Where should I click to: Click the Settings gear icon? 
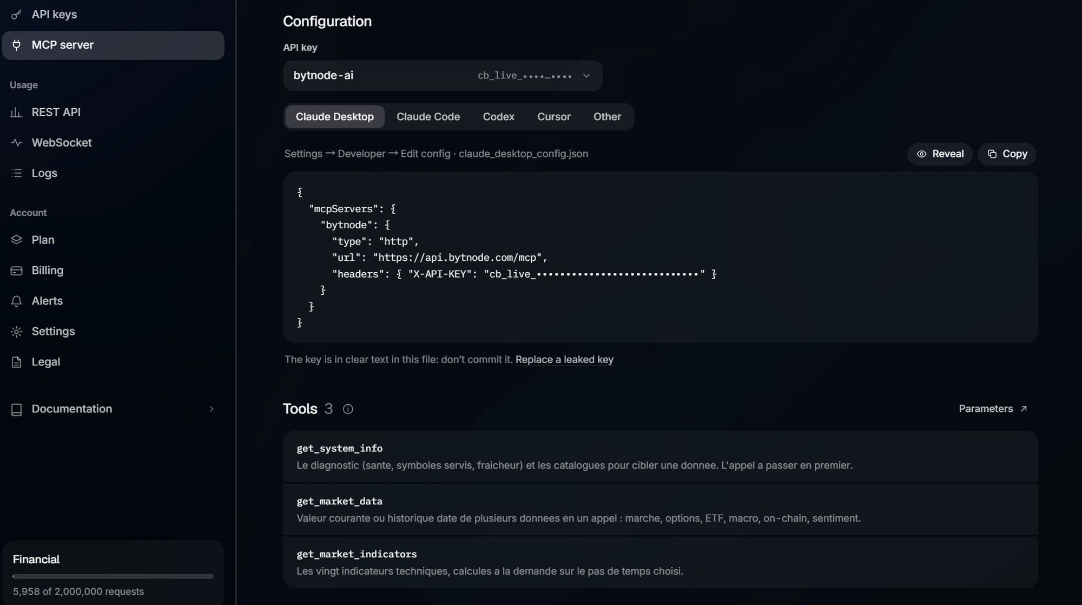click(16, 332)
